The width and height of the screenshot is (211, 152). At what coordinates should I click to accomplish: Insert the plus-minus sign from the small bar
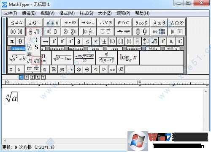[x=104, y=41]
